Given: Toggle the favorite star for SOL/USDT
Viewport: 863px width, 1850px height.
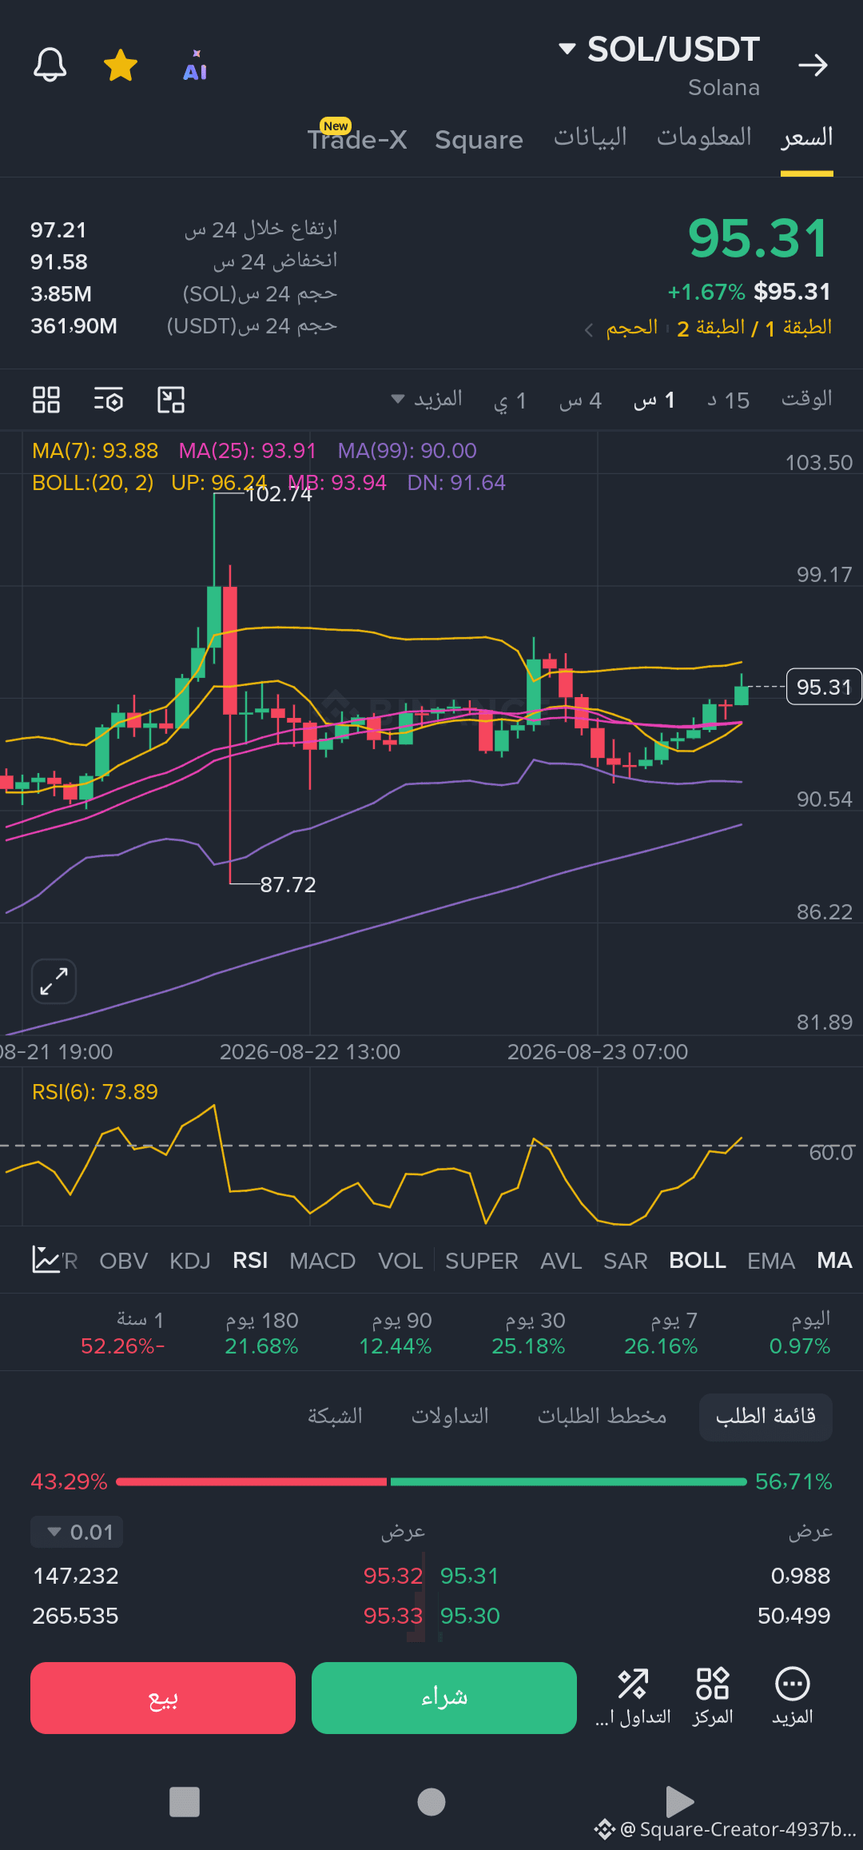Looking at the screenshot, I should 121,65.
